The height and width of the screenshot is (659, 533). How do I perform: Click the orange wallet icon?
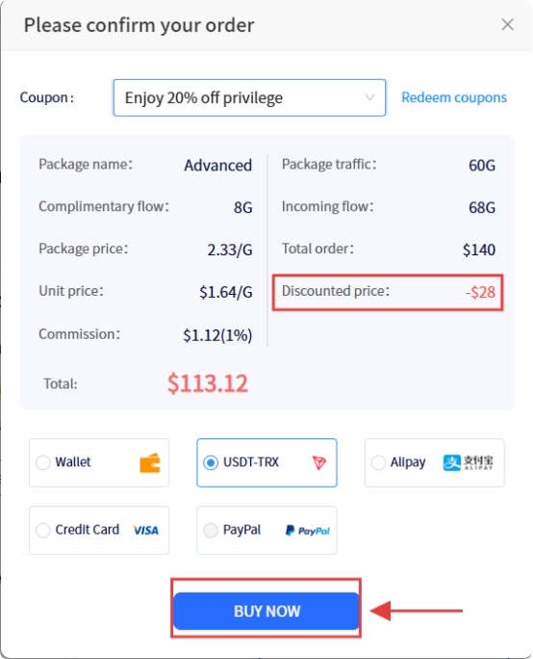[150, 462]
